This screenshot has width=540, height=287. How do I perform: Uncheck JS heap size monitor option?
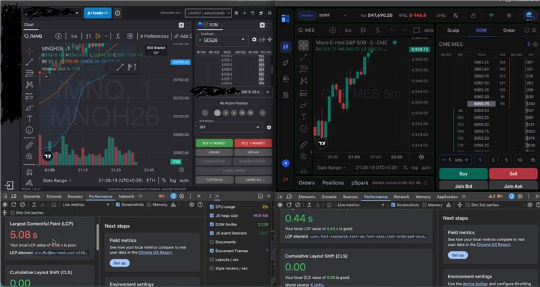(x=212, y=215)
